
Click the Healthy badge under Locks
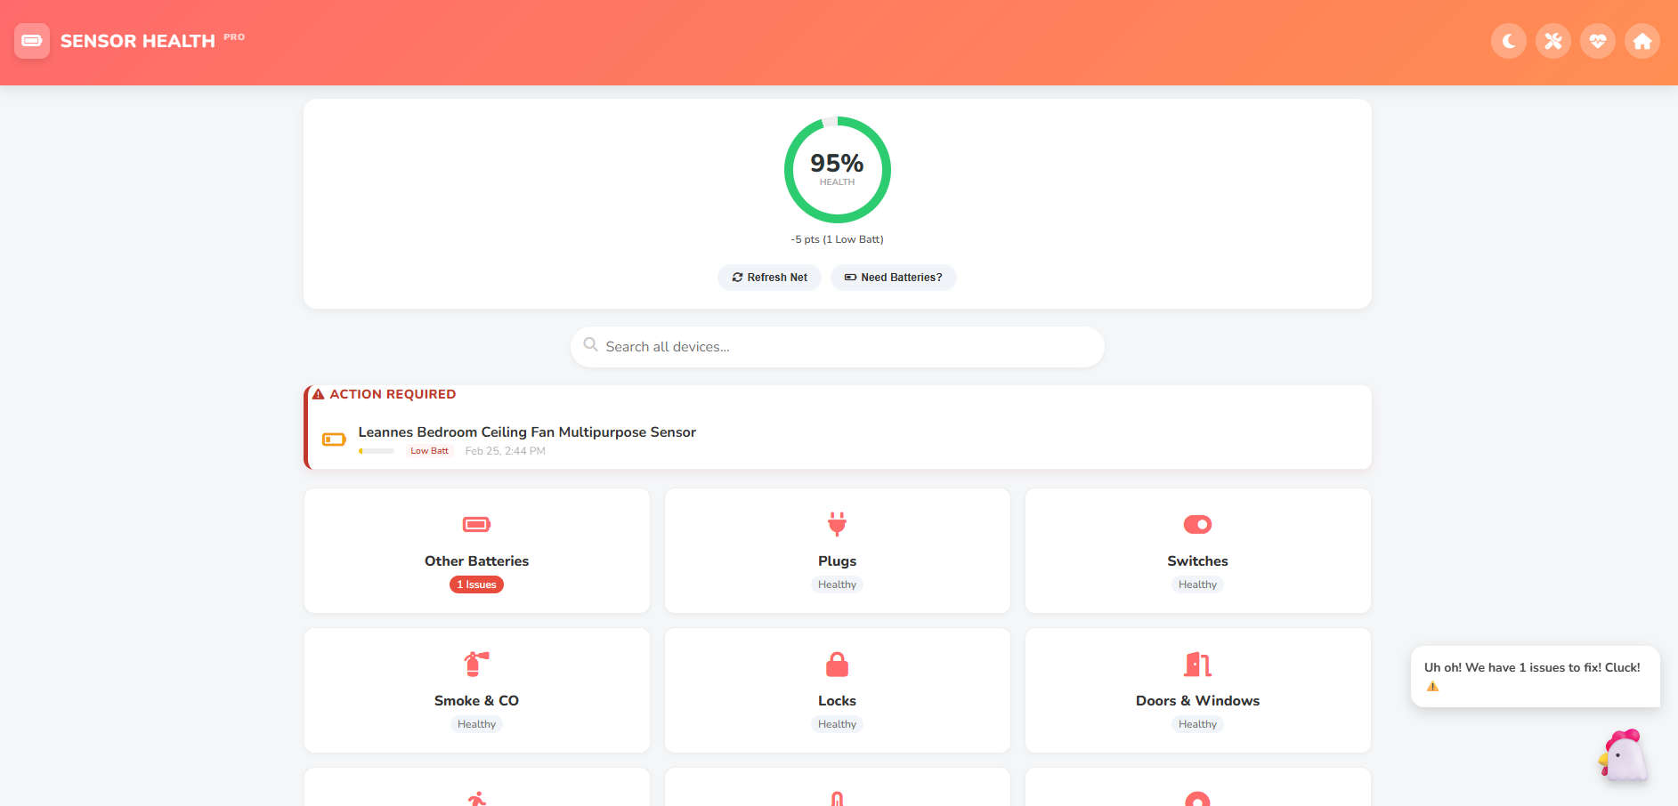[x=838, y=724]
